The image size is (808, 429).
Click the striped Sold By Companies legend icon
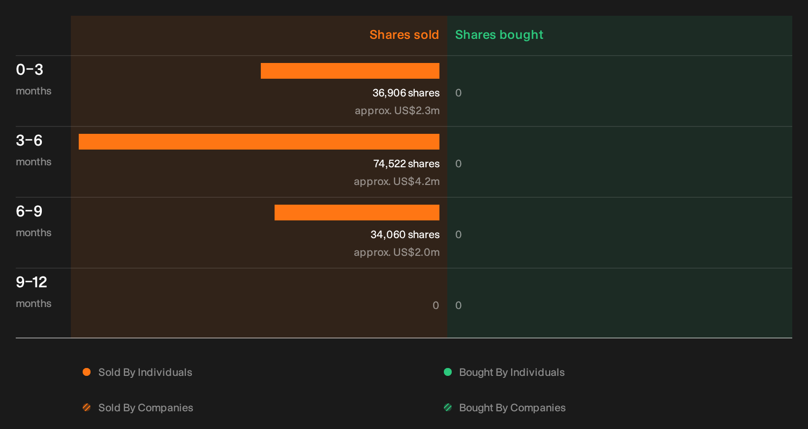87,407
